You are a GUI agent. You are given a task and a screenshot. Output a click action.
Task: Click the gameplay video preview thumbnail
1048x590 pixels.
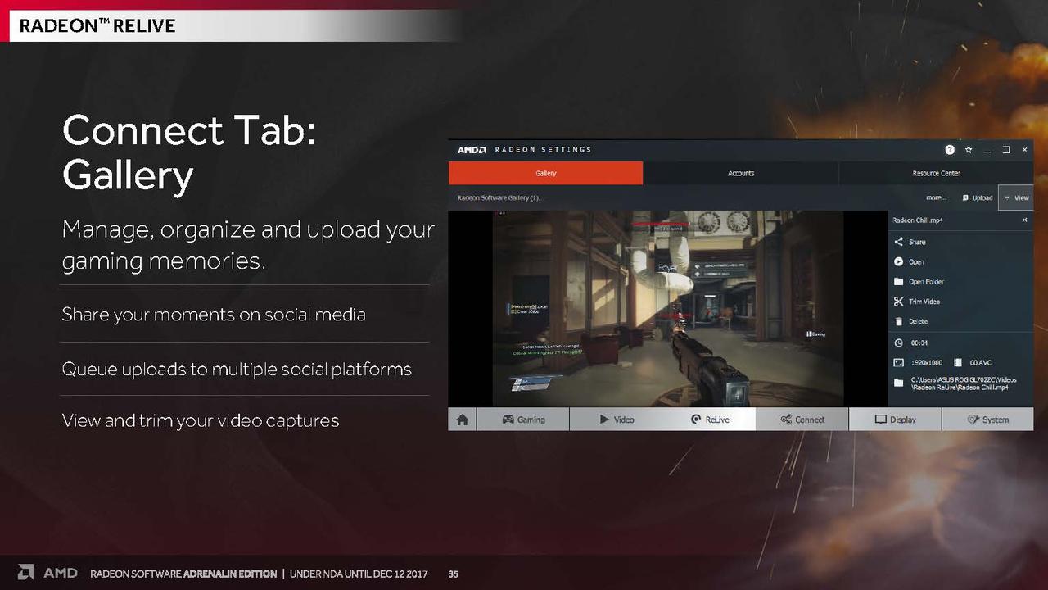(x=668, y=308)
